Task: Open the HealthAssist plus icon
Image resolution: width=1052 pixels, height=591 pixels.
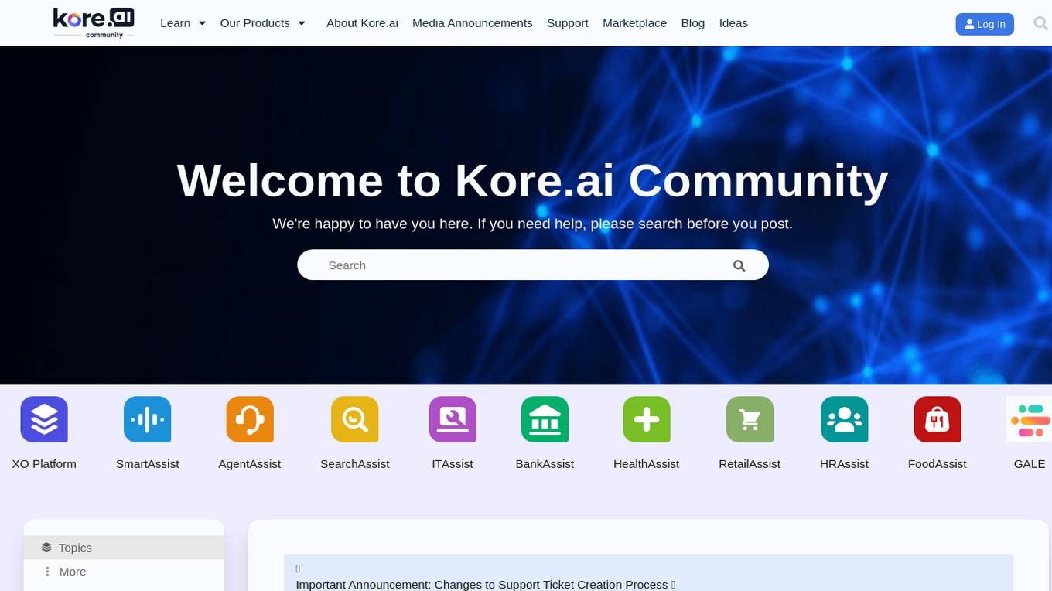Action: (x=647, y=419)
